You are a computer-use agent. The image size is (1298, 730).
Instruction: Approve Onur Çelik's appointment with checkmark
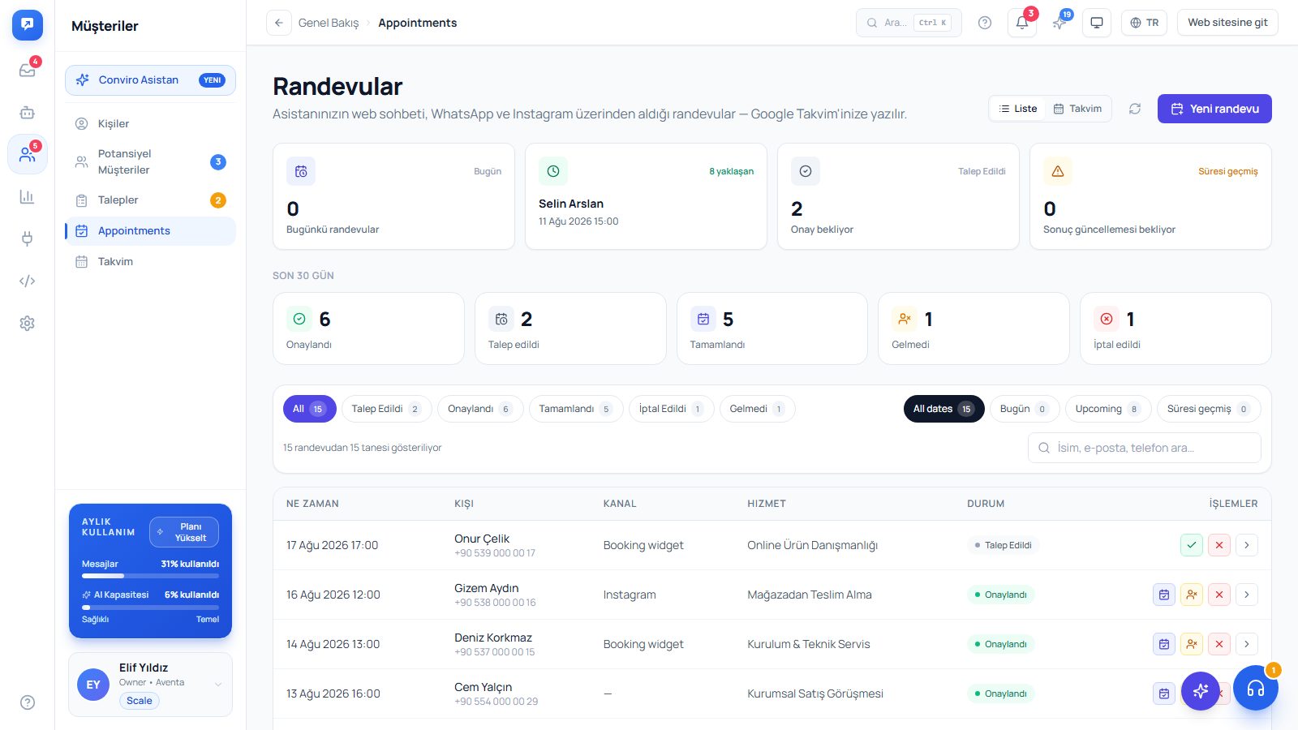coord(1191,545)
